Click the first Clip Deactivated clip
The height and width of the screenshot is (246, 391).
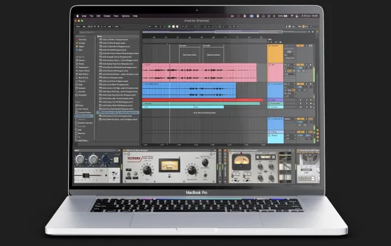(190, 53)
